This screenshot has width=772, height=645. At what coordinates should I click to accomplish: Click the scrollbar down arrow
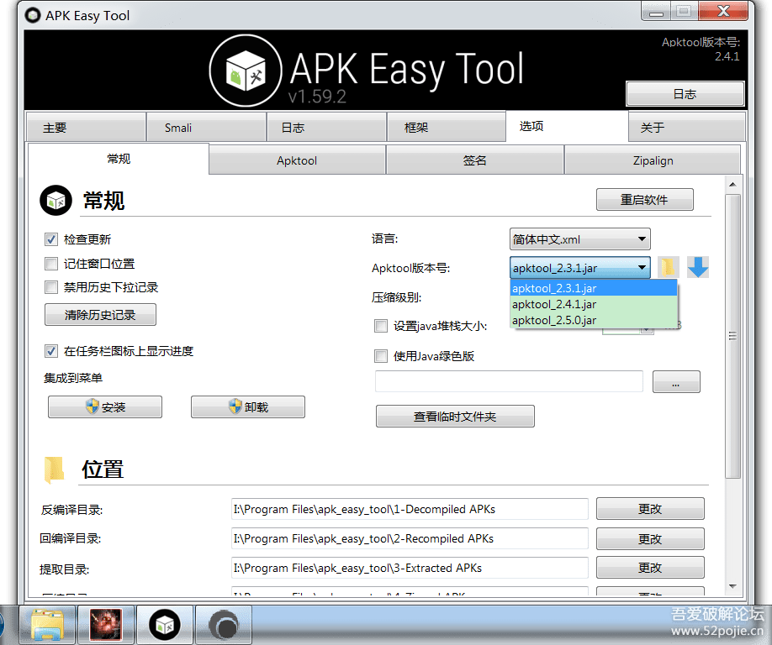point(732,586)
